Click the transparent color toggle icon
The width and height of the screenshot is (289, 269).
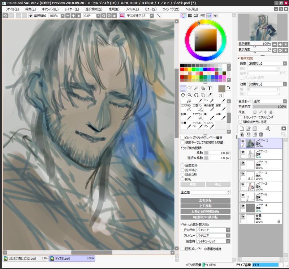(x=220, y=96)
